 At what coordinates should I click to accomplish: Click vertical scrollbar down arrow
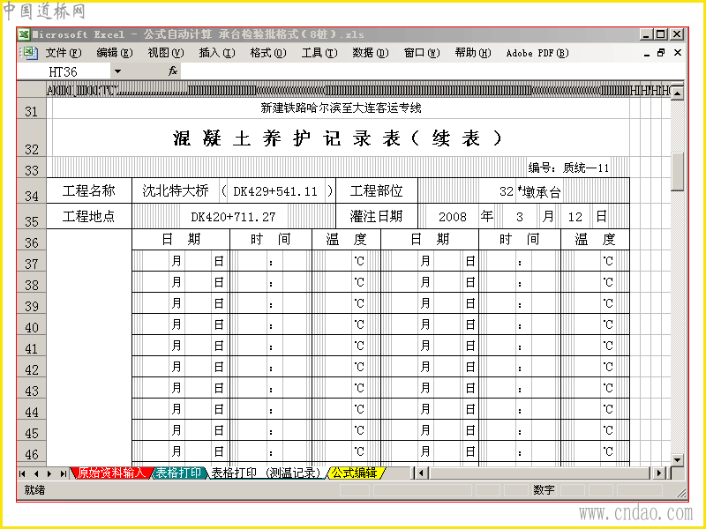click(677, 459)
